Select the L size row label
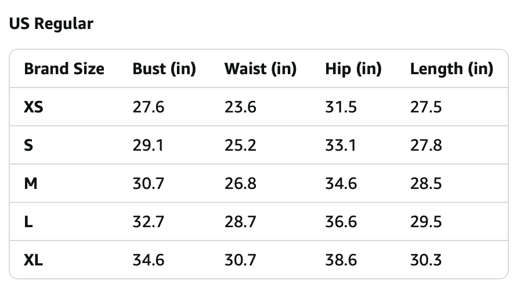 28,222
